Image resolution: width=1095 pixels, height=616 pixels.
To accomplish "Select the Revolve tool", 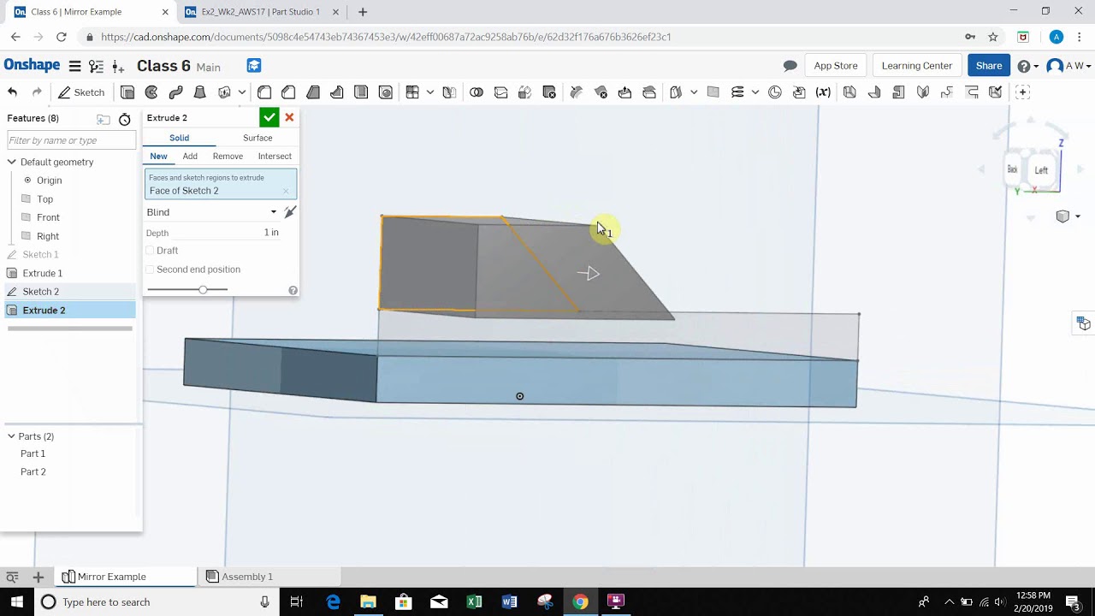I will pyautogui.click(x=151, y=92).
